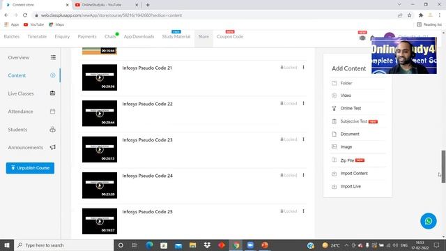The width and height of the screenshot is (446, 251).
Task: Click the Infosys Pseudo Code 21 title
Action: click(147, 68)
